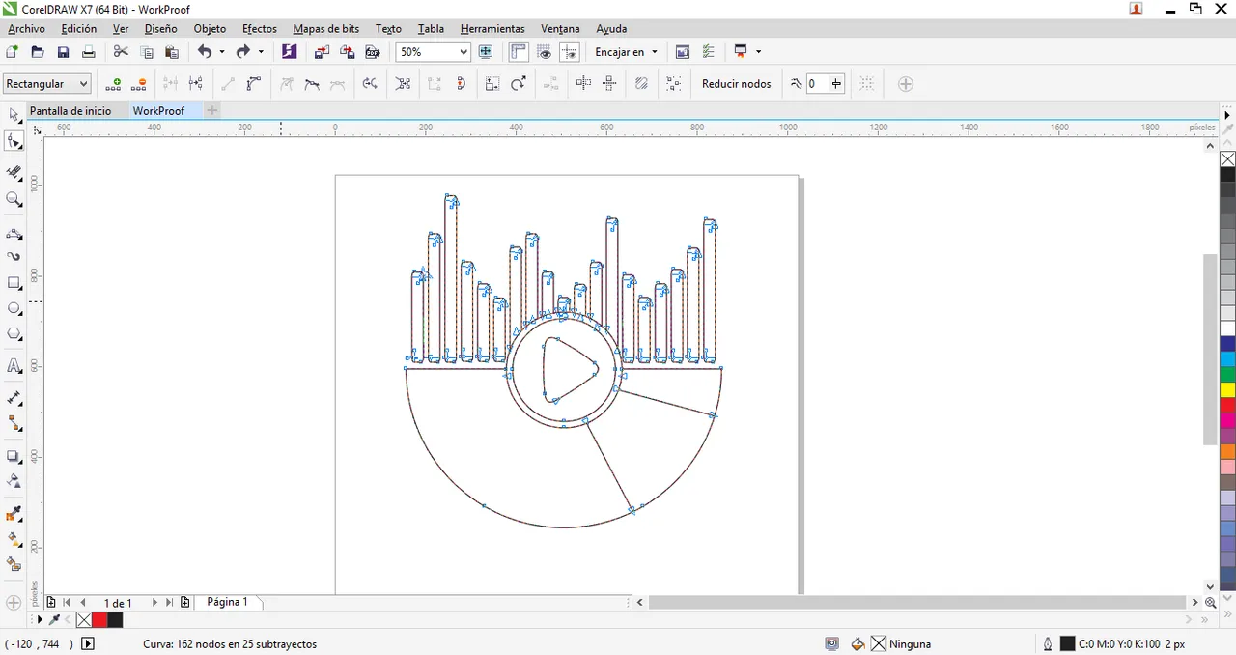Activate the Interactive Fill tool
The image size is (1236, 655).
14,538
